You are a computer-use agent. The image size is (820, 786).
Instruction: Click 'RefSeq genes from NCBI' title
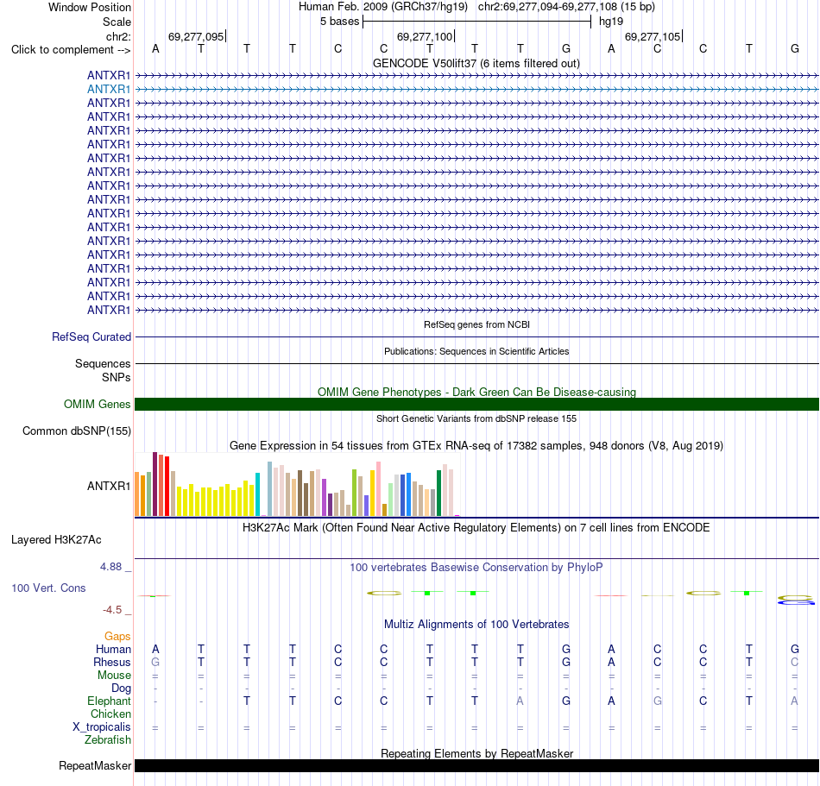coord(476,324)
